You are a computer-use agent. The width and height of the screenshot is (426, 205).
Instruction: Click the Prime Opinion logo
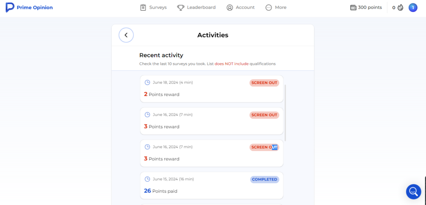pyautogui.click(x=29, y=7)
